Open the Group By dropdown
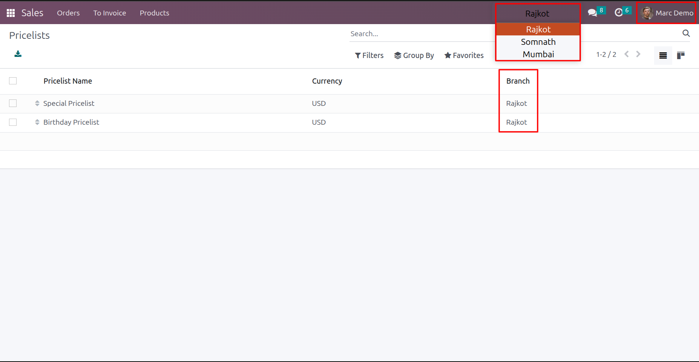The height and width of the screenshot is (362, 699). [414, 55]
